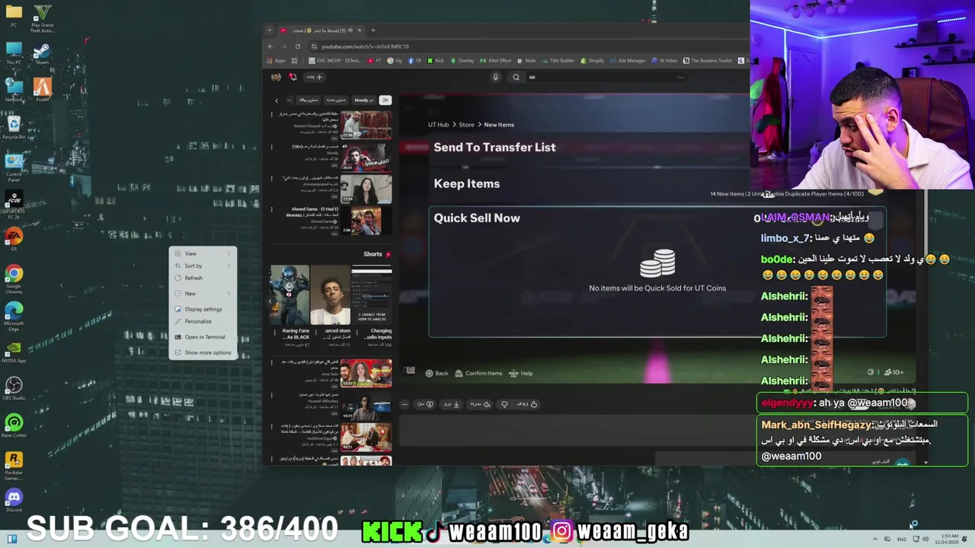
Task: Open Discord desktop shortcut
Action: [x=14, y=500]
